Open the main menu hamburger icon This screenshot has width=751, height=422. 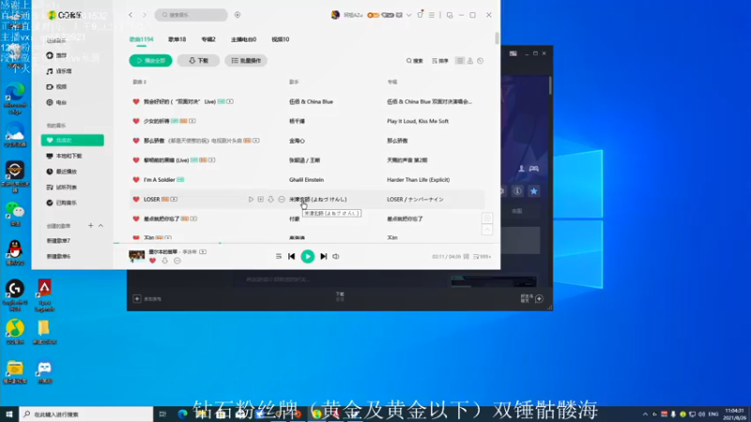point(432,15)
